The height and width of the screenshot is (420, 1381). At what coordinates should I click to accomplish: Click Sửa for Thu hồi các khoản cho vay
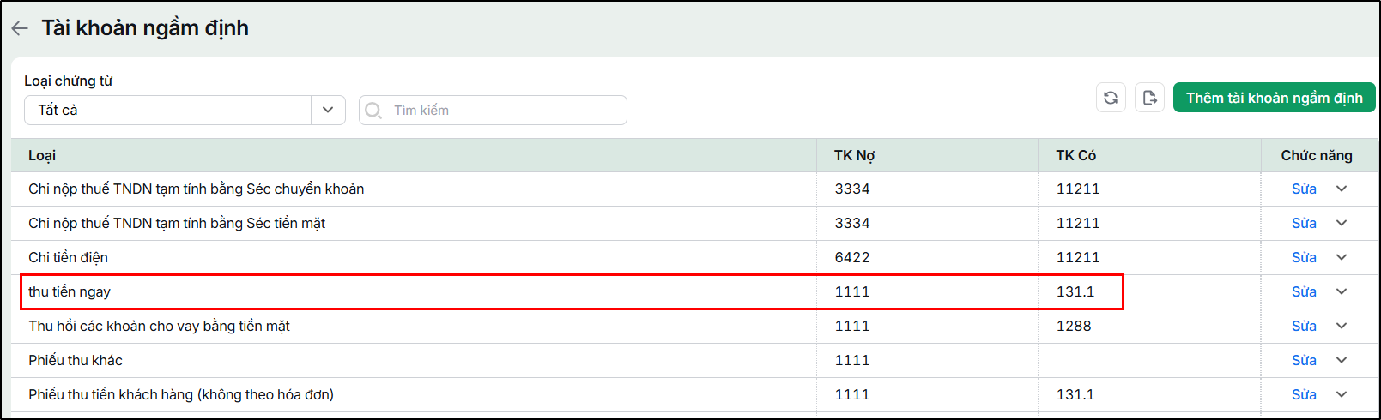coord(1304,326)
